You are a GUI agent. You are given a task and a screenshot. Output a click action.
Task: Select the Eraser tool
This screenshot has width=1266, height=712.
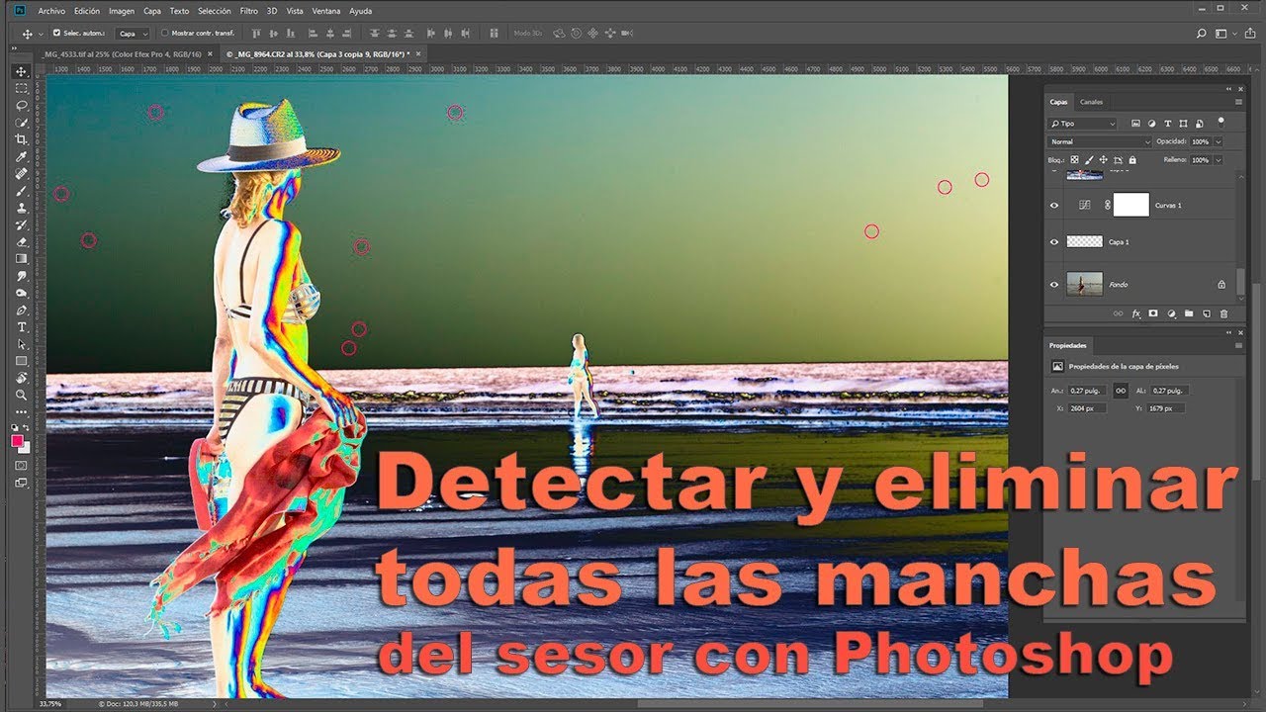22,241
